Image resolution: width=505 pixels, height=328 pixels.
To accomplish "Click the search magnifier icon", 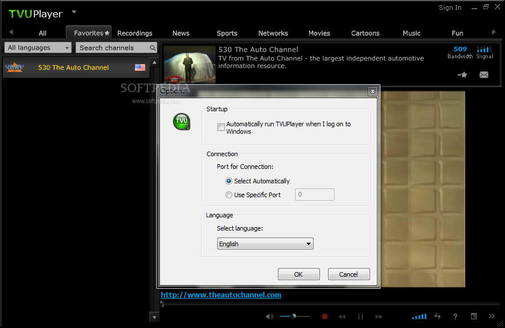I will tap(153, 48).
